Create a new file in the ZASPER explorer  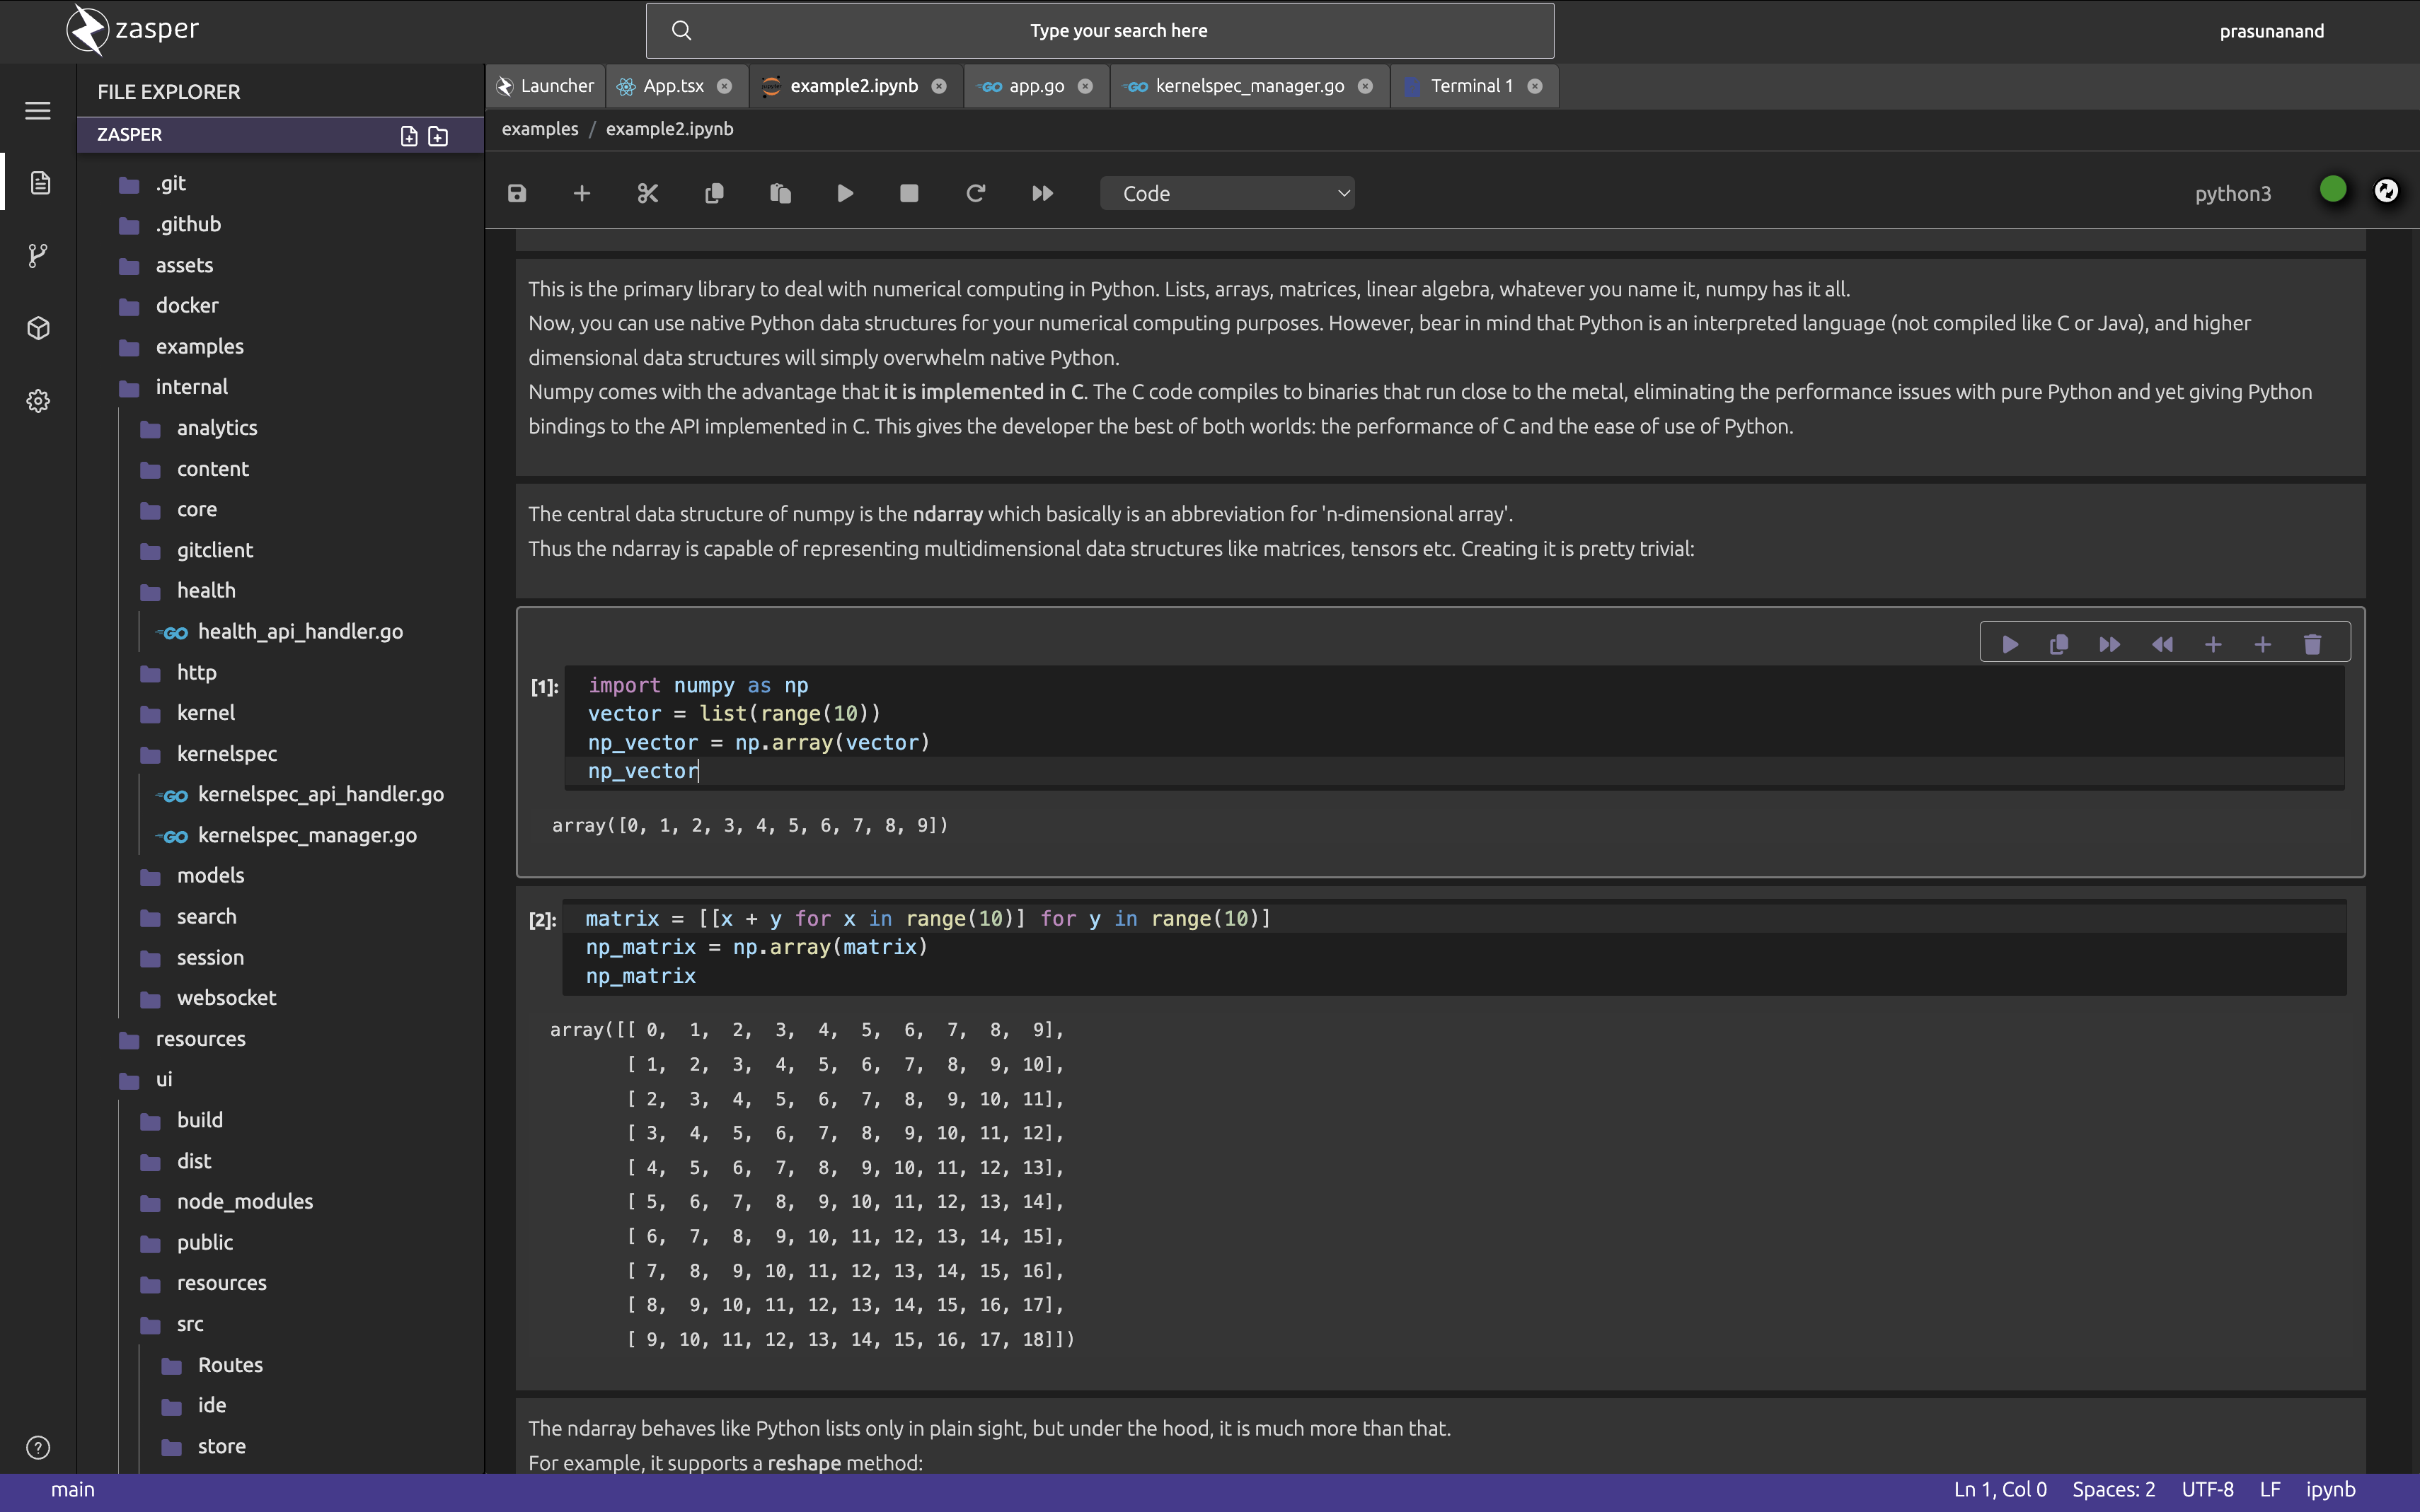(x=408, y=136)
